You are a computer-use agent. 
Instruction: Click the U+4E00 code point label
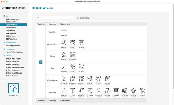64,35
